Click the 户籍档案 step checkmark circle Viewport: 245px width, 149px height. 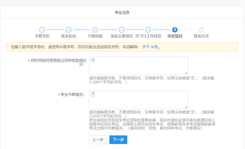coord(95,30)
